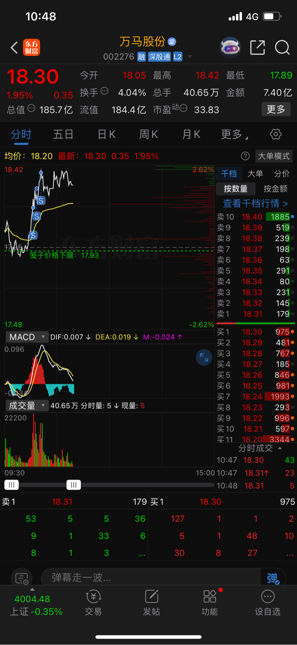Image resolution: width=297 pixels, height=645 pixels.
Task: Tap the 万马股份 stock title
Action: click(x=142, y=42)
